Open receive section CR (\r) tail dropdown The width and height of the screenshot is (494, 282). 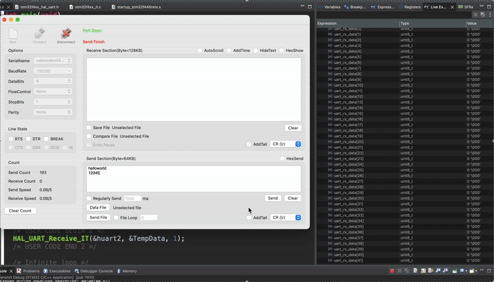click(286, 144)
